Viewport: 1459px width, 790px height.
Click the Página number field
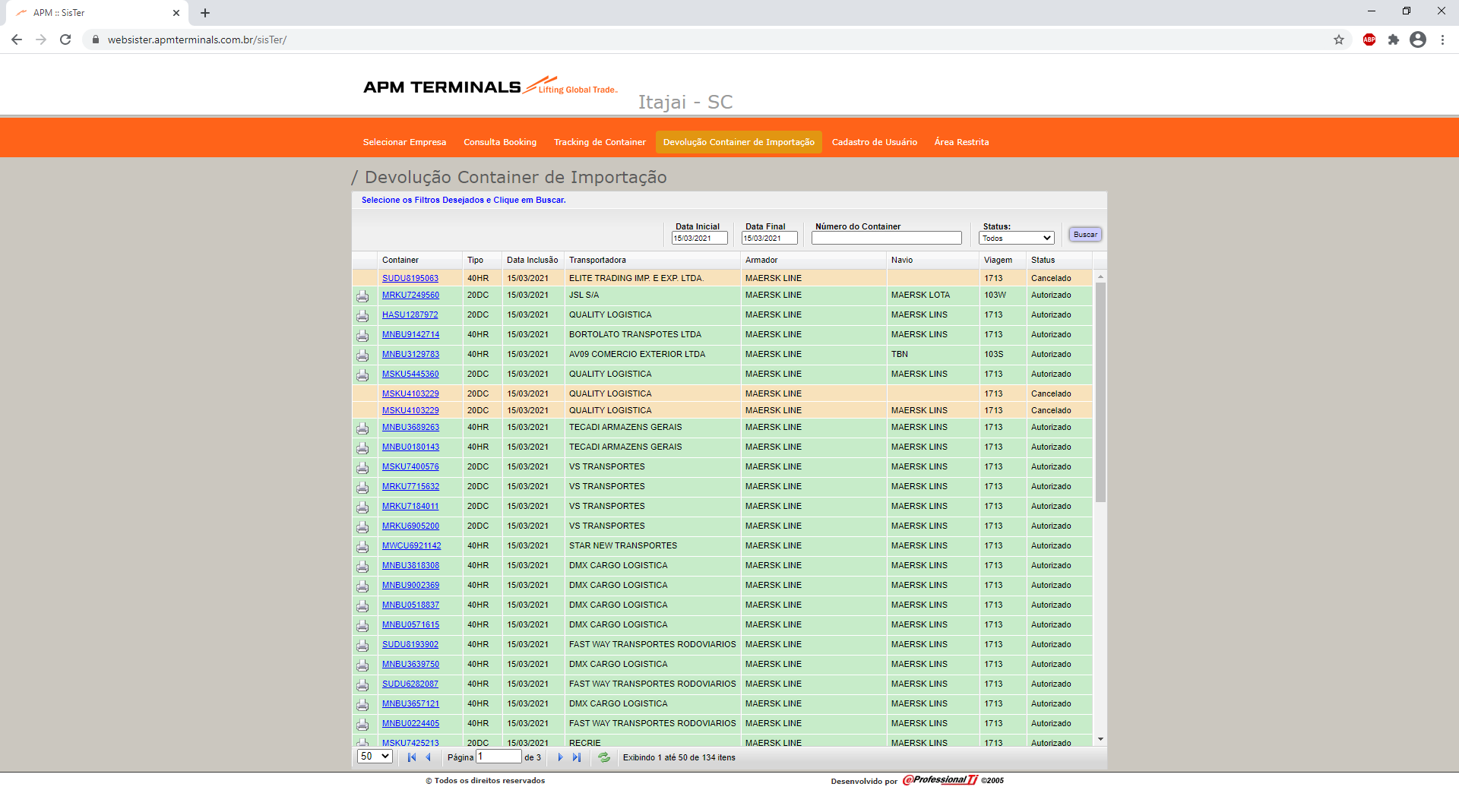(x=498, y=757)
